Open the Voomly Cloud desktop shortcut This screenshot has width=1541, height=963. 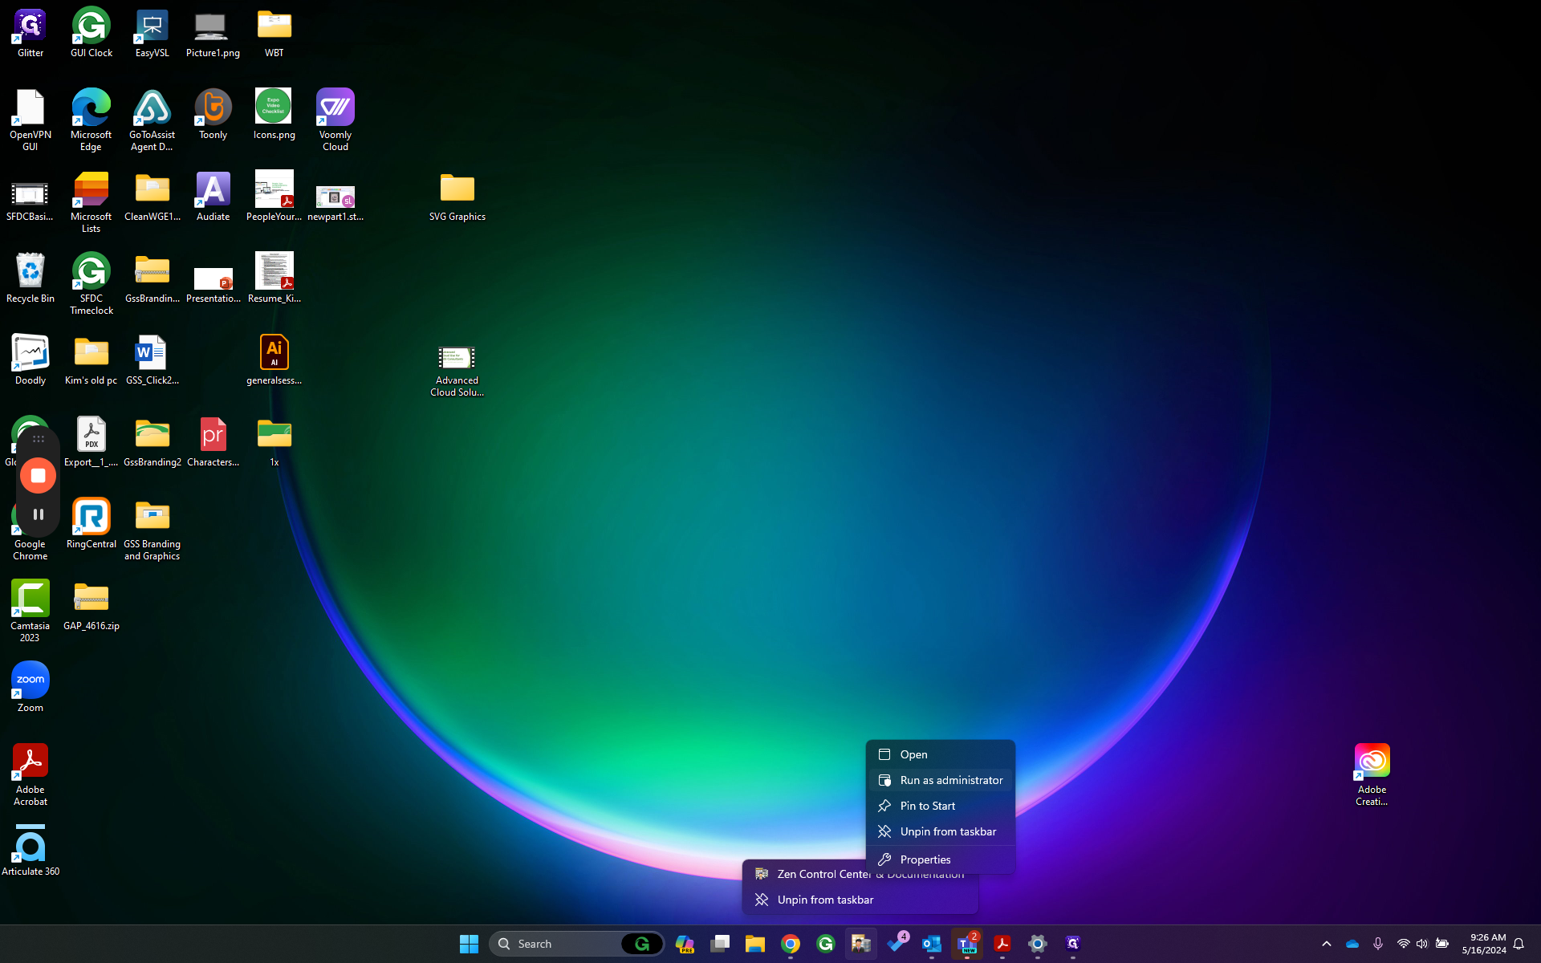click(335, 120)
